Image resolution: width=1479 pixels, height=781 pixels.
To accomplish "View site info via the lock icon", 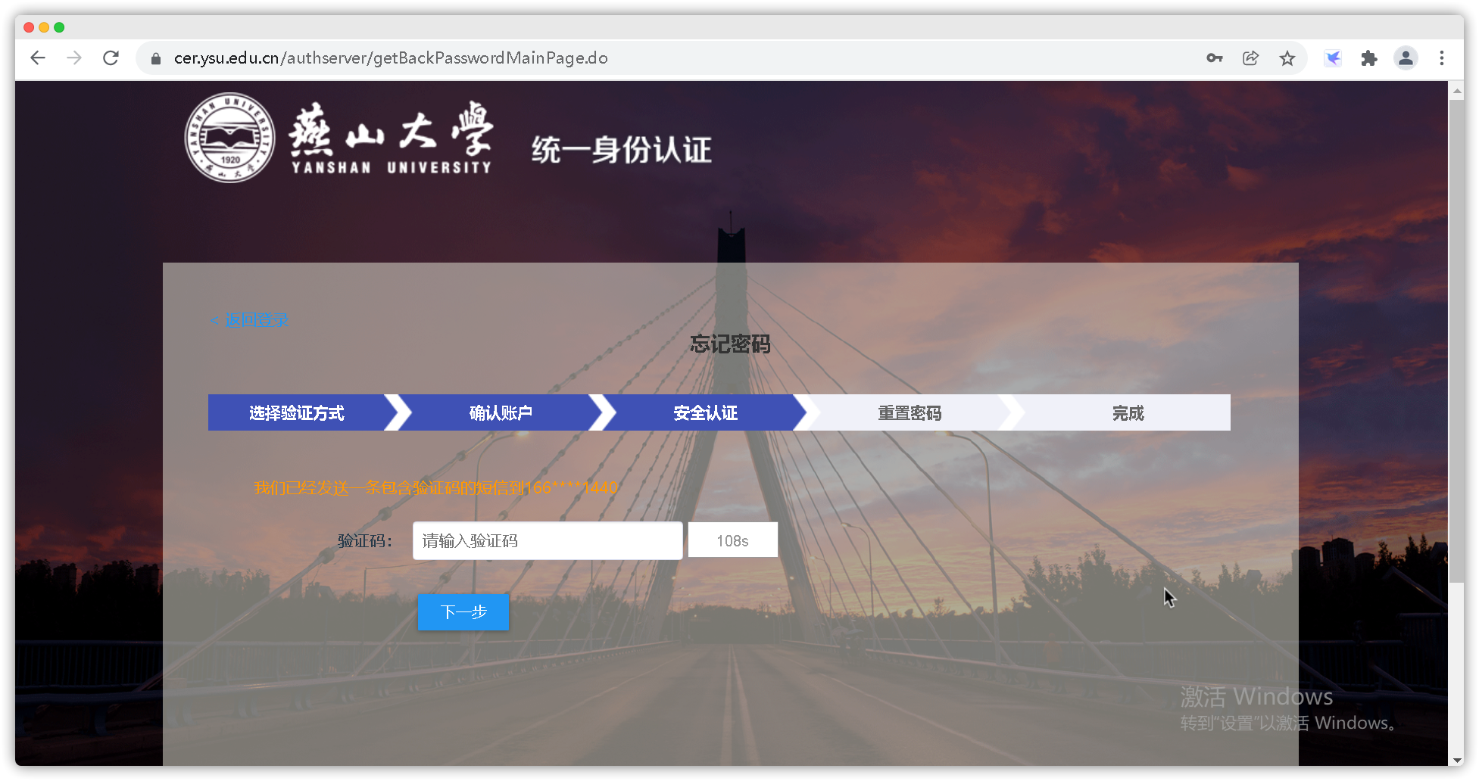I will coord(156,58).
